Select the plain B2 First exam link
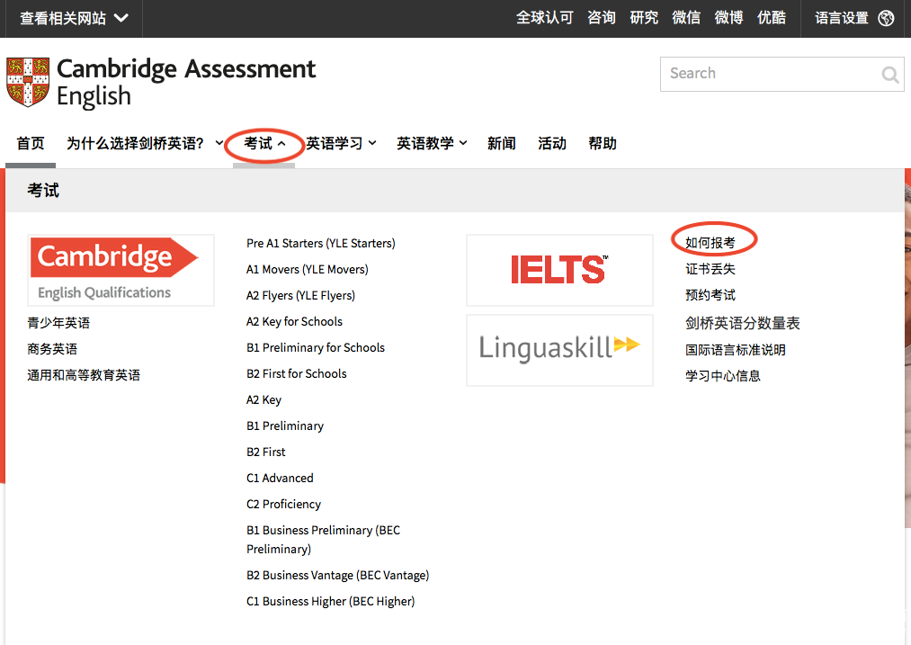Image resolution: width=911 pixels, height=645 pixels. (266, 452)
